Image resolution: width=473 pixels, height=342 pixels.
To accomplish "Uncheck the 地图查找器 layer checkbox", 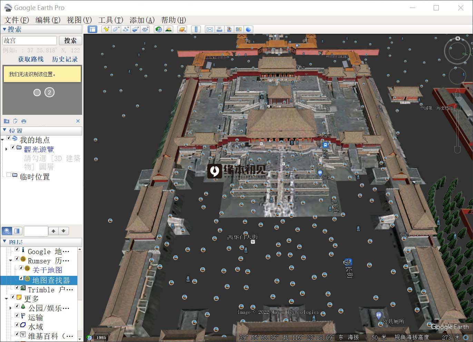I will pos(21,278).
